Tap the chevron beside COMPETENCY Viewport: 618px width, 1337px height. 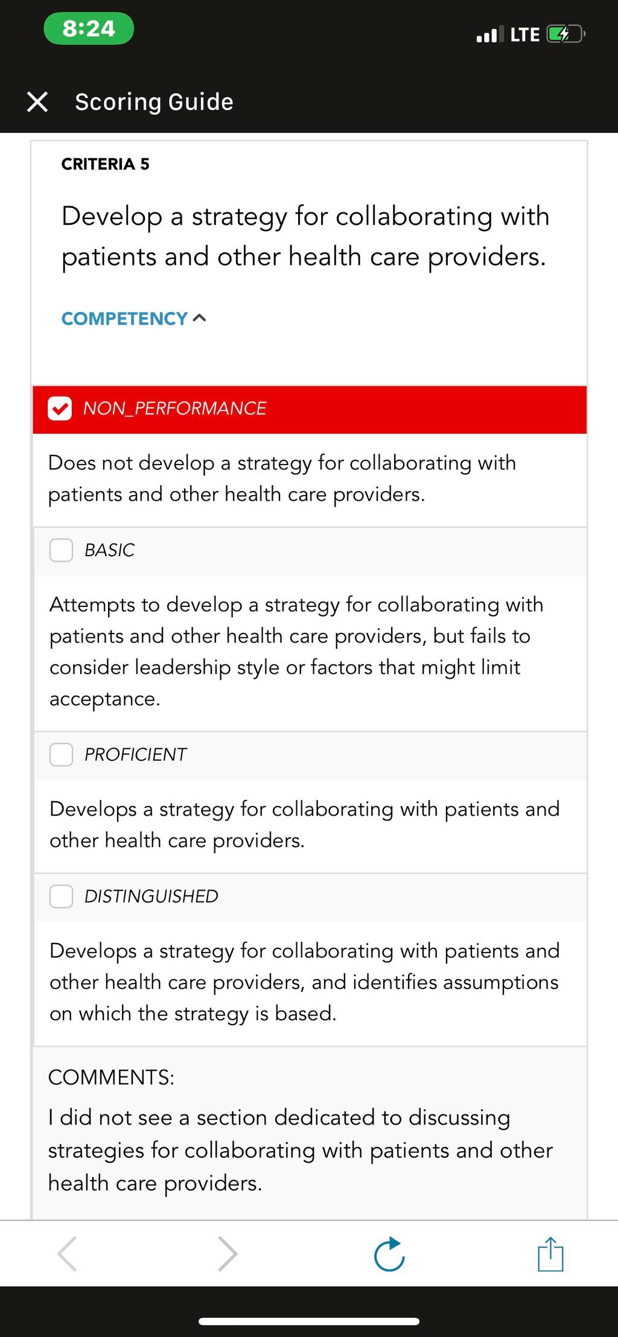click(x=200, y=318)
